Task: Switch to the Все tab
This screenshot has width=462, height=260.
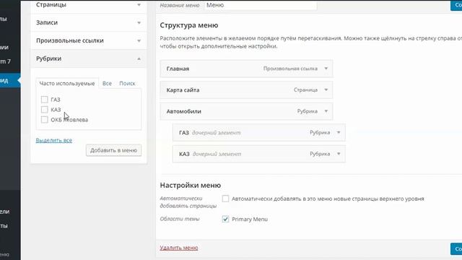Action: tap(107, 84)
